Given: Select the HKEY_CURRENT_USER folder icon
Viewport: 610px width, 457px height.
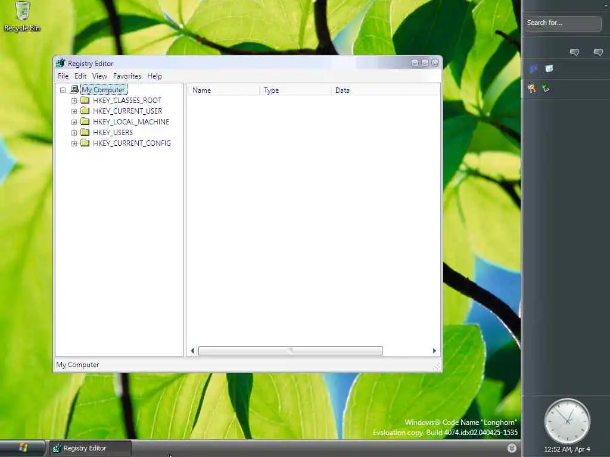Looking at the screenshot, I should tap(85, 111).
